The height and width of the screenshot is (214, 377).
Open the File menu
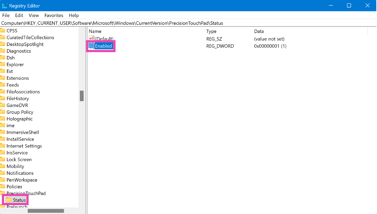tap(6, 15)
